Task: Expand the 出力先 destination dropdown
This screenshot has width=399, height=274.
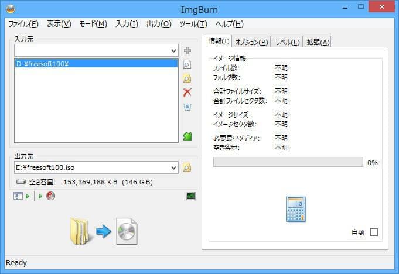Action: 173,168
